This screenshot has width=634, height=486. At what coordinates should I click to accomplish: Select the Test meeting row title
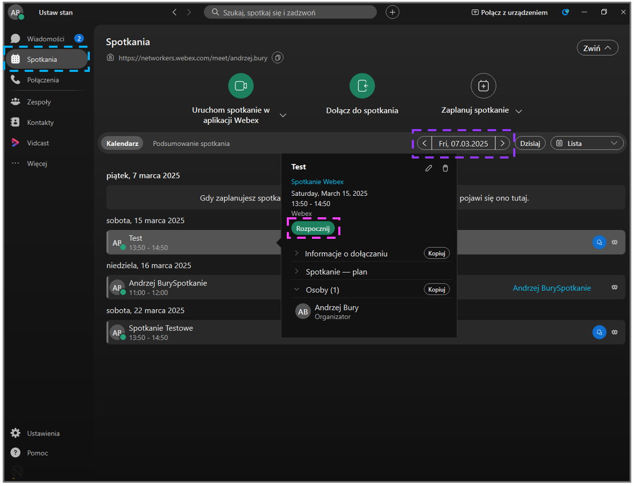click(136, 238)
